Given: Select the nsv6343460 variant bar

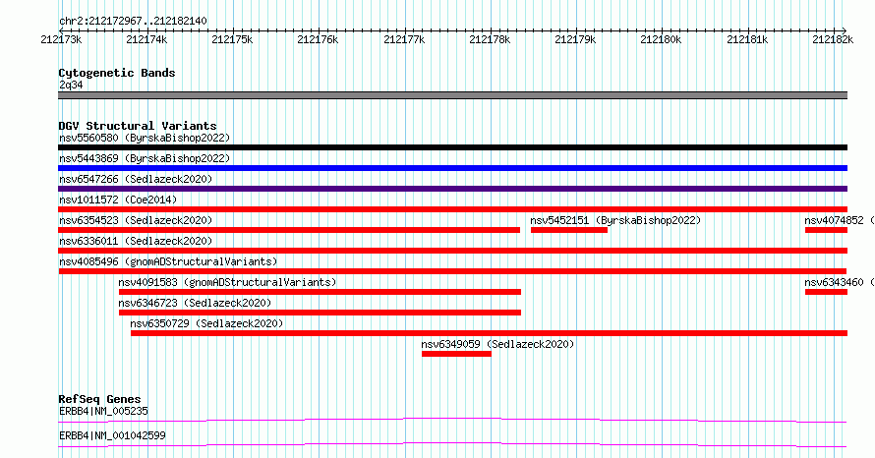Looking at the screenshot, I should [x=827, y=292].
